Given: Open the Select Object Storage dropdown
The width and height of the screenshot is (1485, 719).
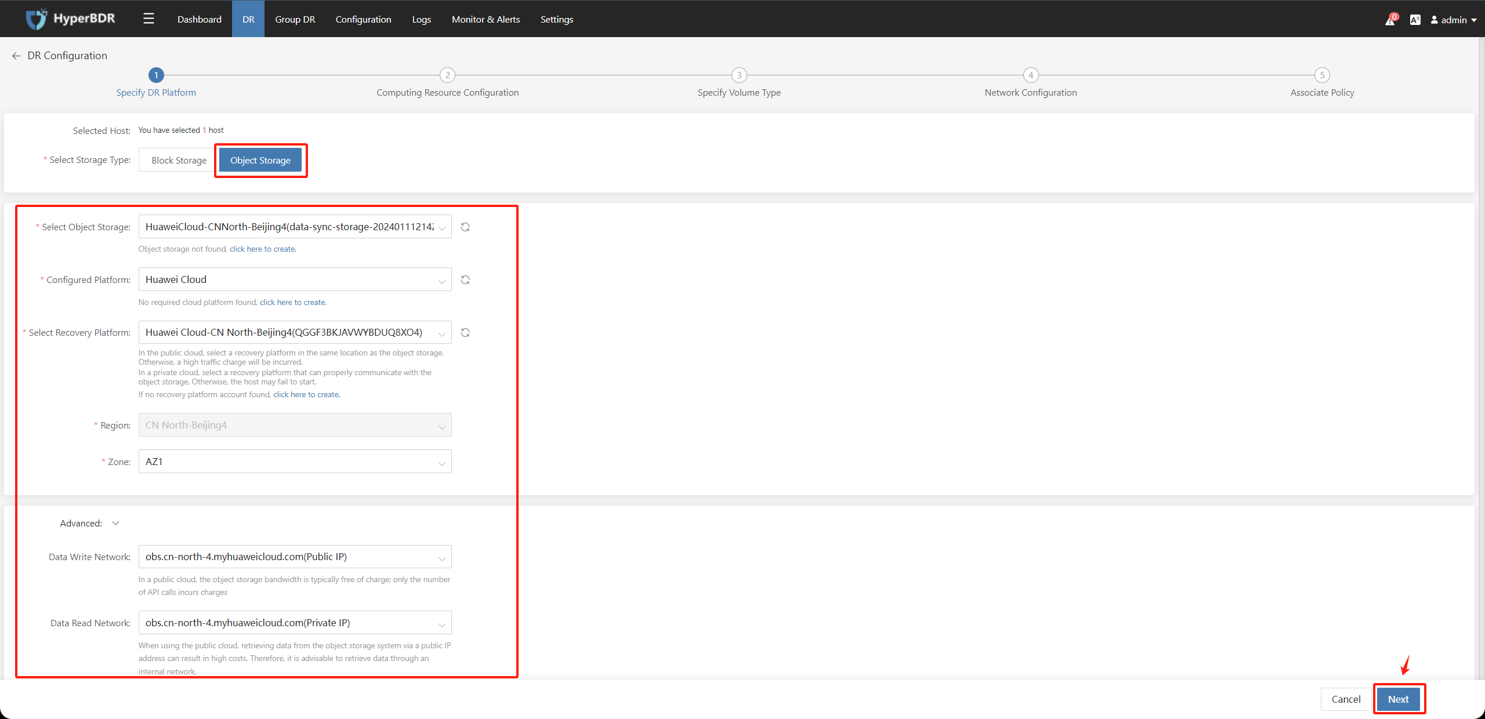Looking at the screenshot, I should point(295,227).
